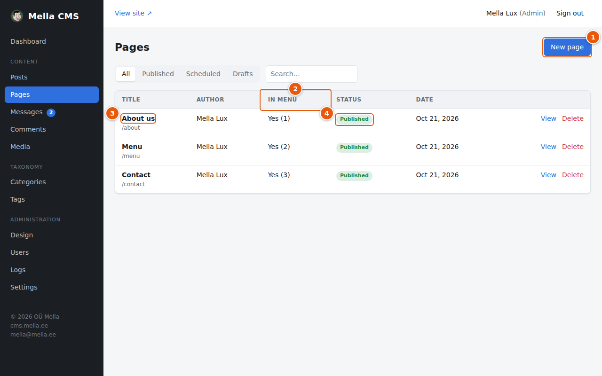Open Settings in the sidebar
The width and height of the screenshot is (602, 376).
click(x=52, y=287)
